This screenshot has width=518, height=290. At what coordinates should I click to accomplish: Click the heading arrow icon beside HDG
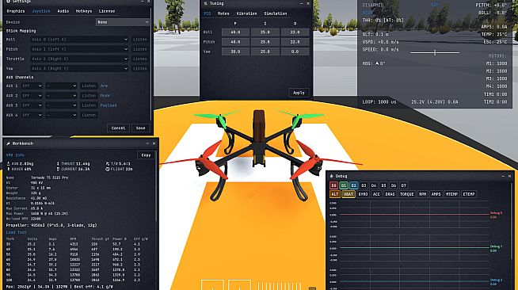click(x=377, y=63)
